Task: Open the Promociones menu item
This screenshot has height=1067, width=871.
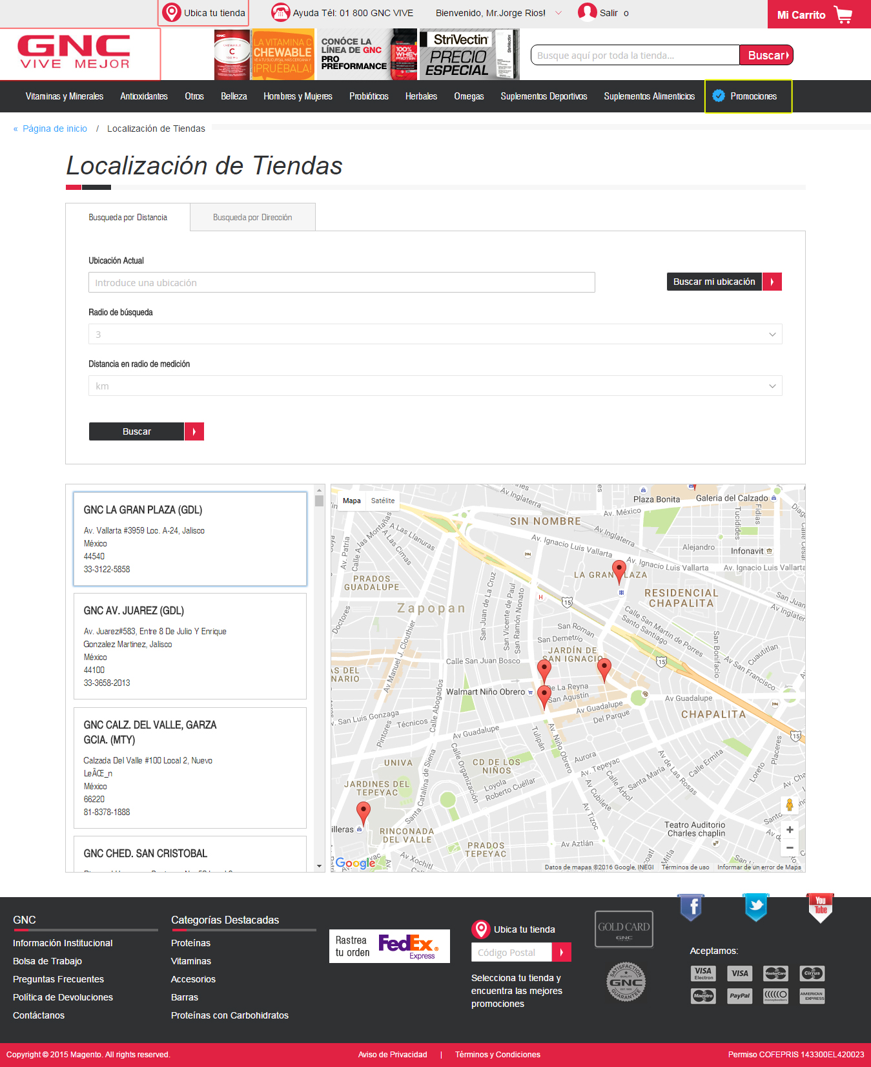Action: [x=748, y=96]
